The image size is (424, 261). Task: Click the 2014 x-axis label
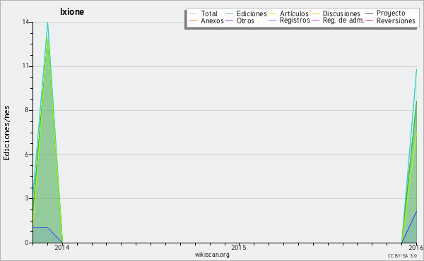[62, 247]
